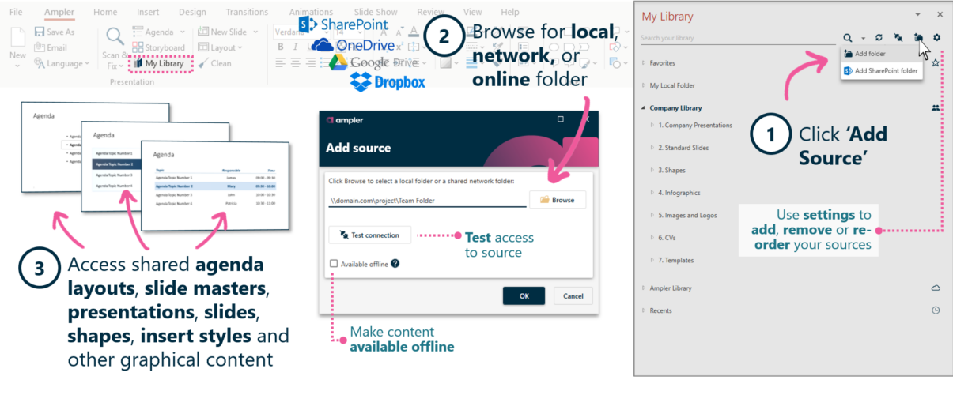Click the Add Source folder icon
The width and height of the screenshot is (953, 395).
point(918,37)
